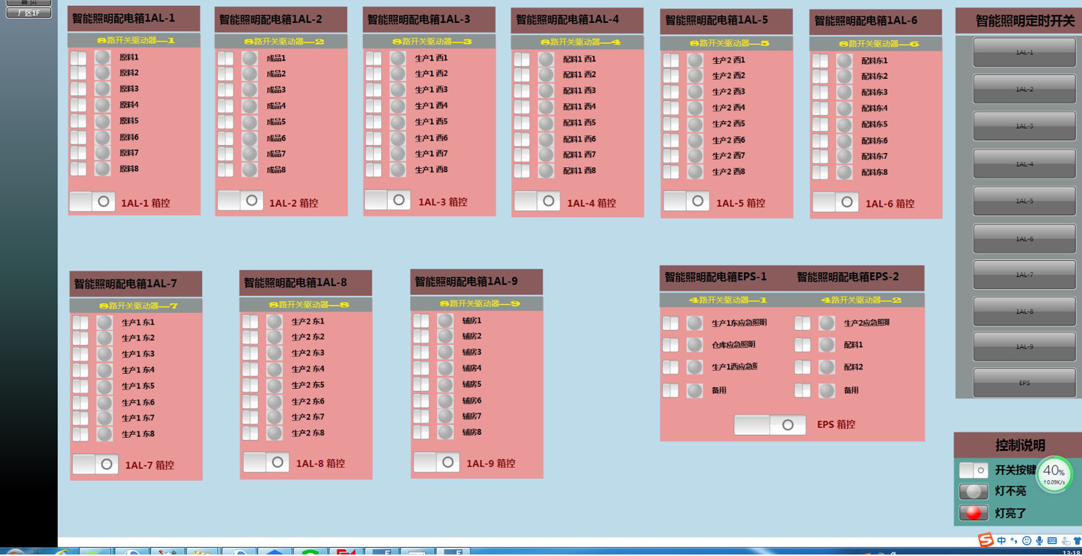Screen dimensions: 1082x556
Task: Click the indicator lamp for 生产1 西6
Action: [398, 138]
